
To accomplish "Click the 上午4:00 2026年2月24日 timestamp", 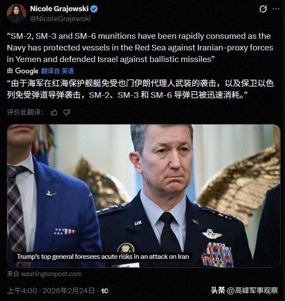I will [51, 291].
